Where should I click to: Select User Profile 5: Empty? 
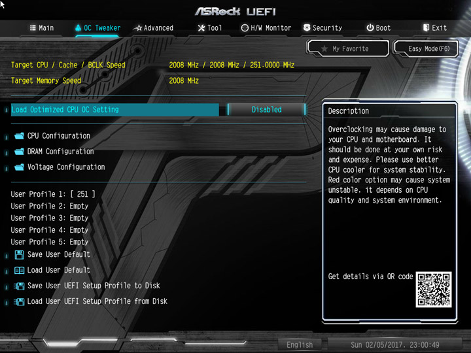coord(50,242)
